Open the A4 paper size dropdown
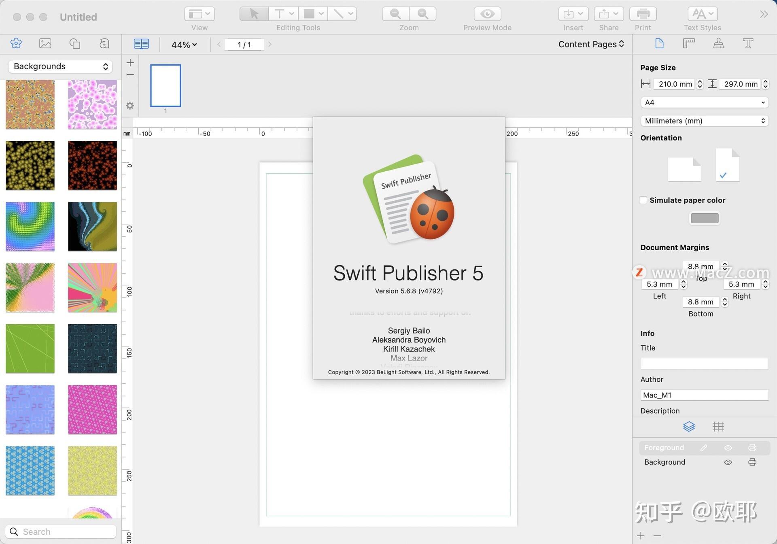 click(x=704, y=102)
